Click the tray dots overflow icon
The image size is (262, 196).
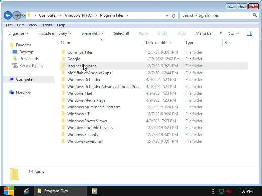tap(213, 191)
